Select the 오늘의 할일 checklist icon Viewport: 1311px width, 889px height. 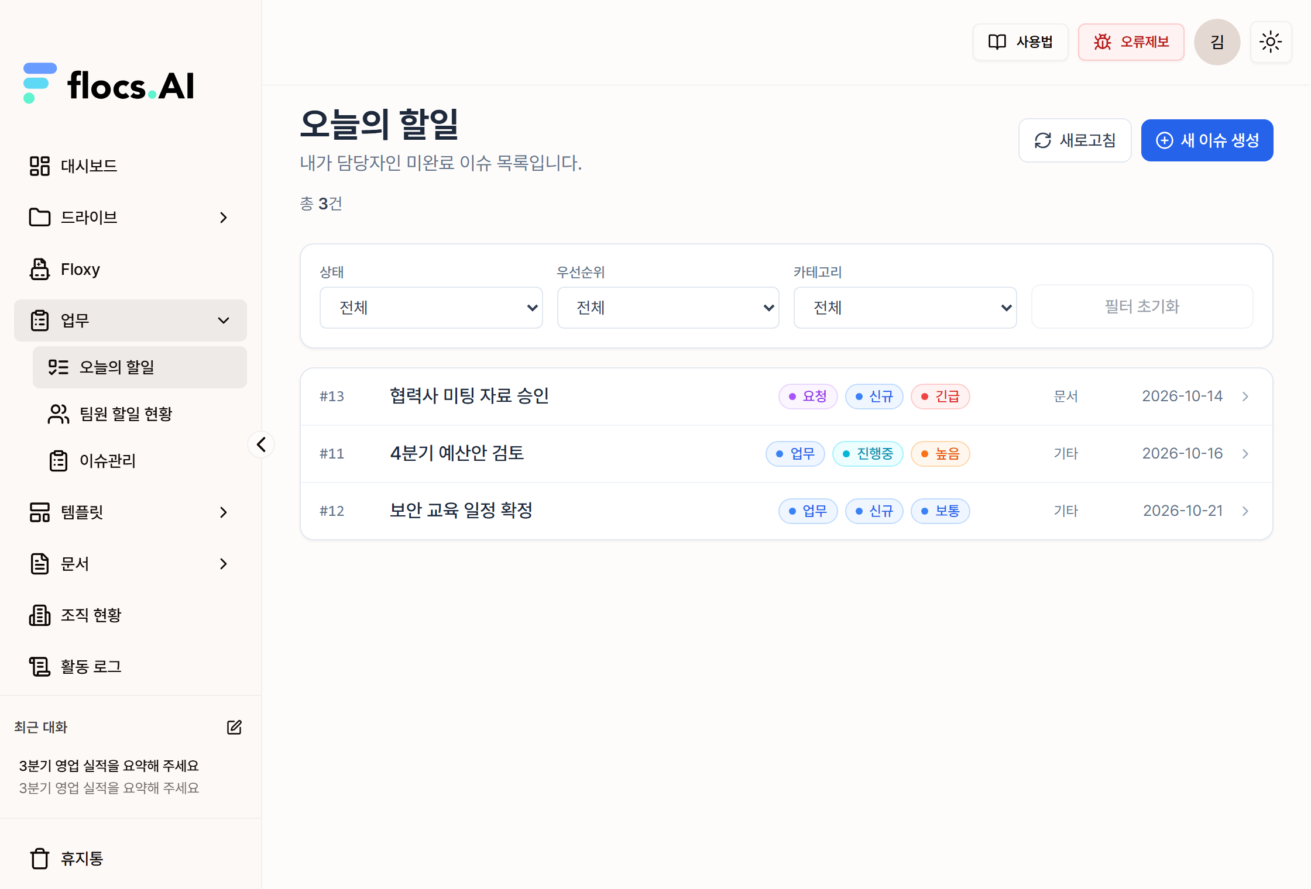(x=59, y=367)
